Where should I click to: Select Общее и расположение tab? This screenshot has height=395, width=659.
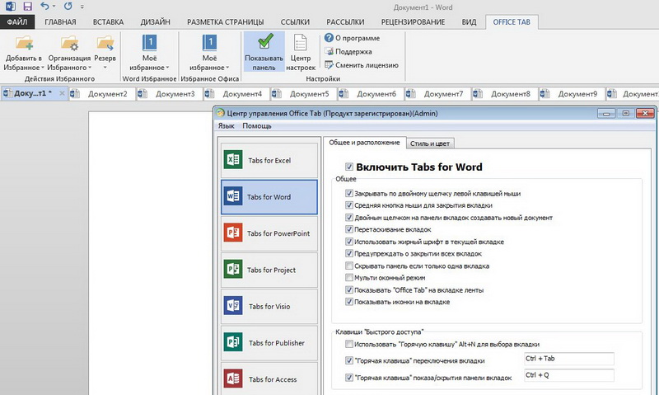pos(364,143)
